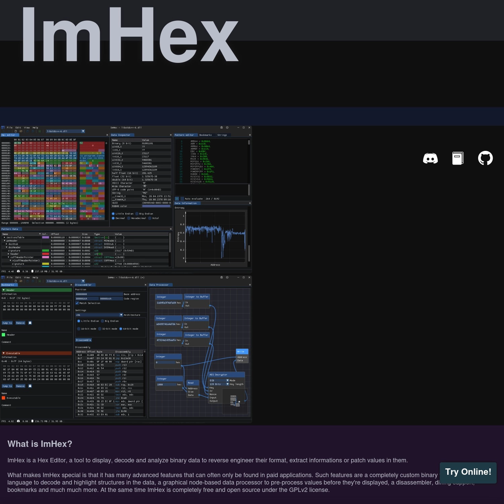Toggle the Auto evaluate checkbox

[x=182, y=199]
